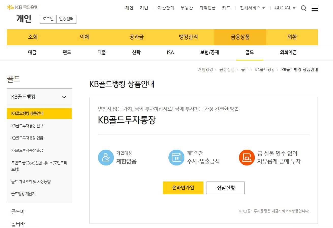Switch to the ISA submenu tab
Viewport: 333px width, 228px height.
pos(170,53)
